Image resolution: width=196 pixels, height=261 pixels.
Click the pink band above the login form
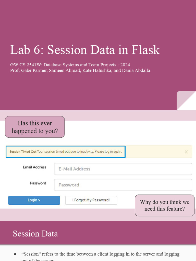(x=128, y=115)
